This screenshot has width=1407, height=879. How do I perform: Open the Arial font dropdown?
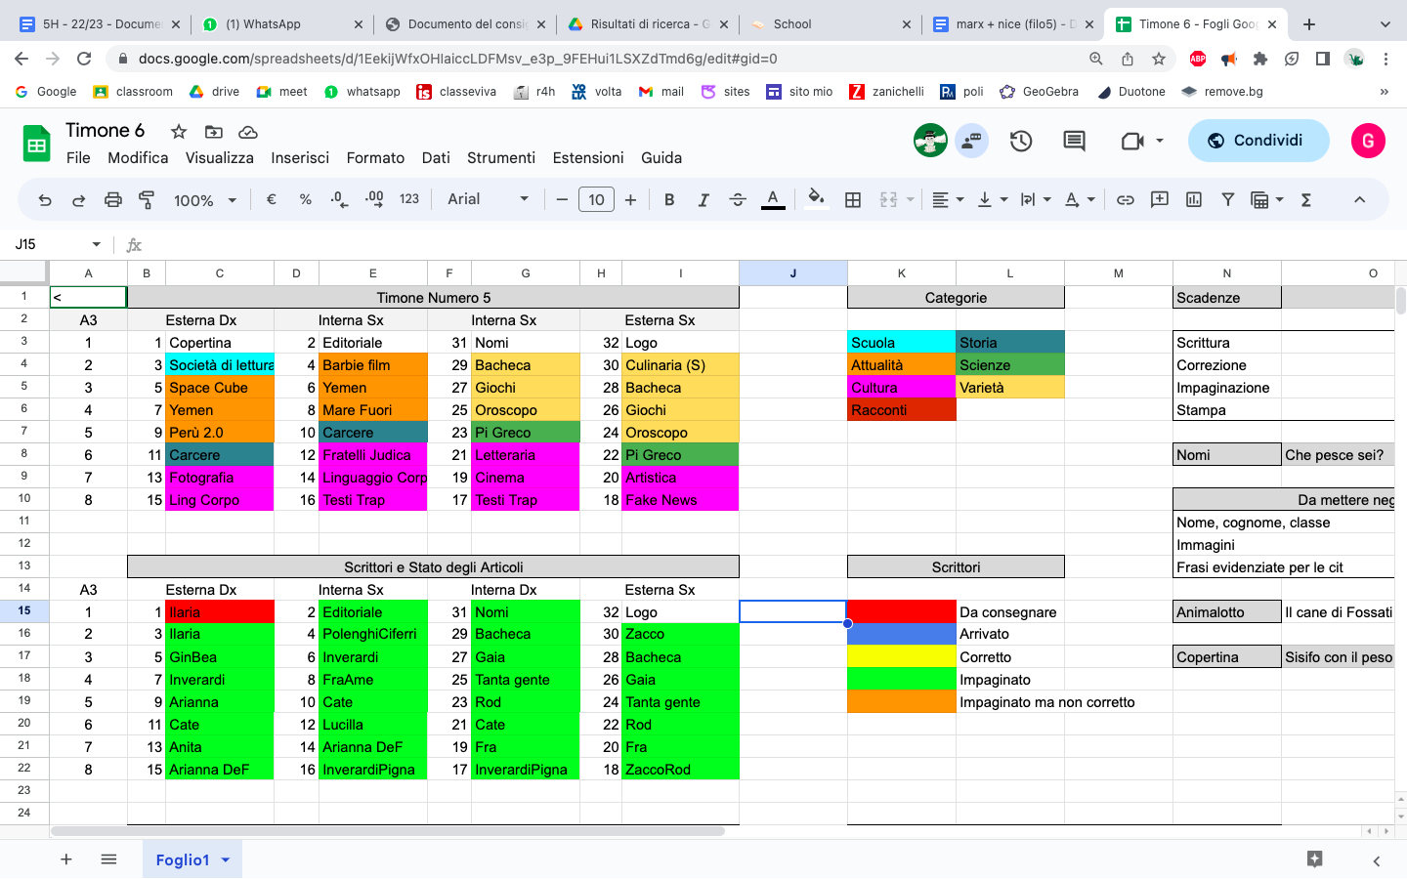(x=488, y=199)
